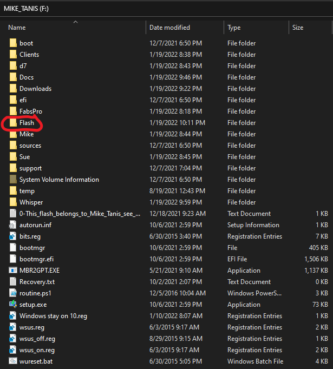The image size is (333, 369).
Task: Select the folder name 'FabsPro'
Action: point(31,111)
